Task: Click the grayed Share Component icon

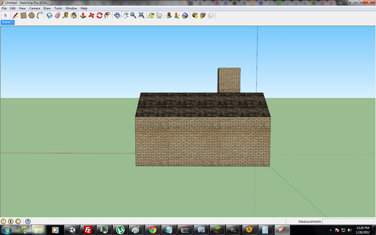Action: click(211, 16)
